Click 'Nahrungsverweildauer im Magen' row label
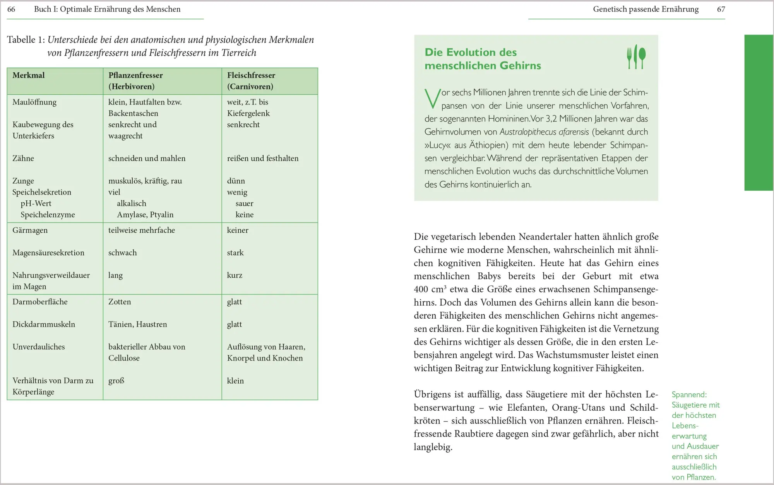The width and height of the screenshot is (774, 485). click(51, 281)
